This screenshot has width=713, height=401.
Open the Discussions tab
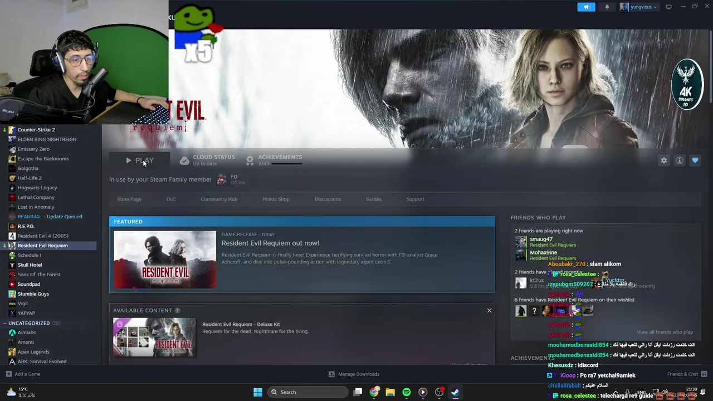(328, 199)
